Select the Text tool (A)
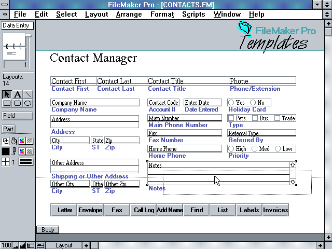332x249 pixels. [17, 94]
